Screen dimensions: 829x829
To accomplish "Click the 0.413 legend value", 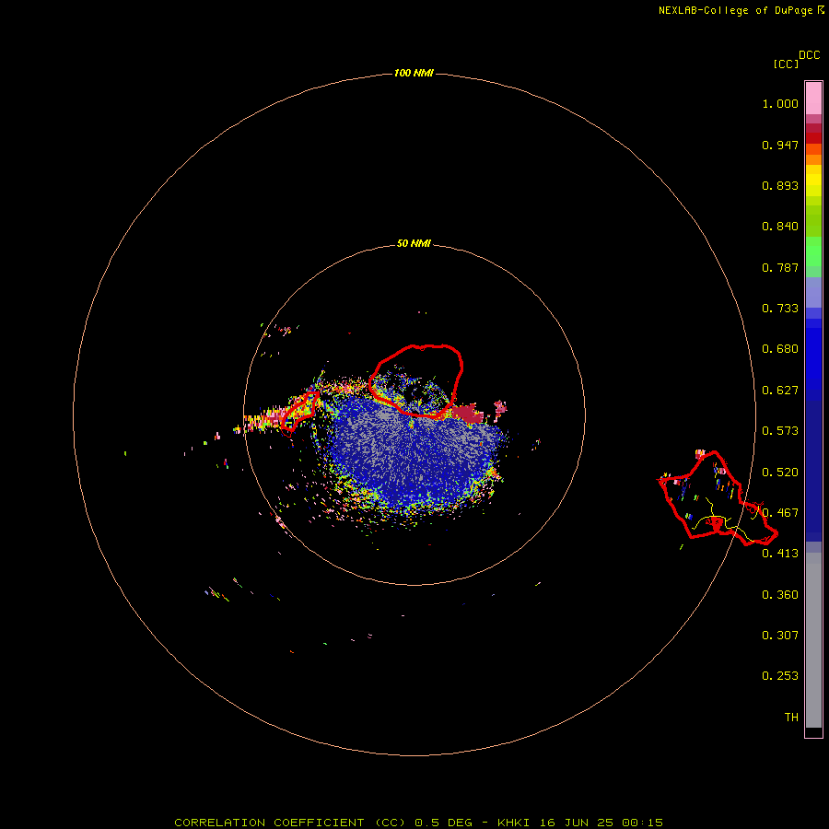I will coord(780,554).
